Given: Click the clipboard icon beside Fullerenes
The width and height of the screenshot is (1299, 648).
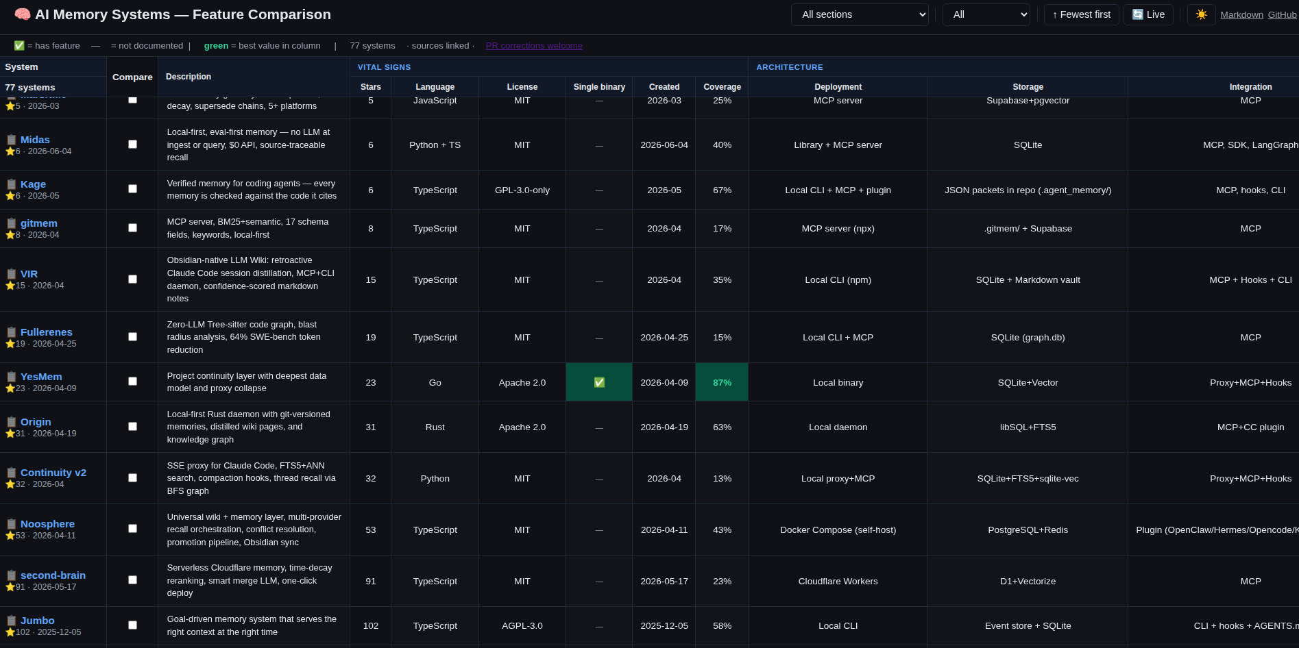Looking at the screenshot, I should coord(12,332).
